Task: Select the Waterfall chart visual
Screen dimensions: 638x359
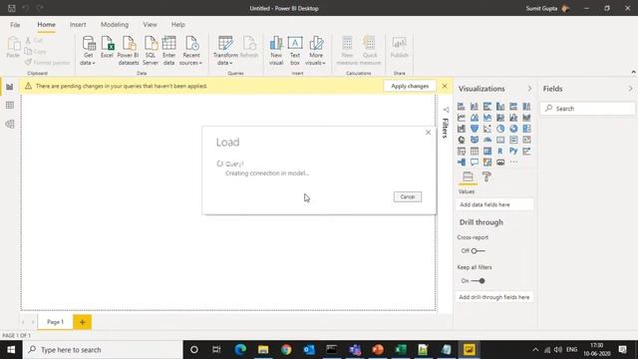Action: 461,129
